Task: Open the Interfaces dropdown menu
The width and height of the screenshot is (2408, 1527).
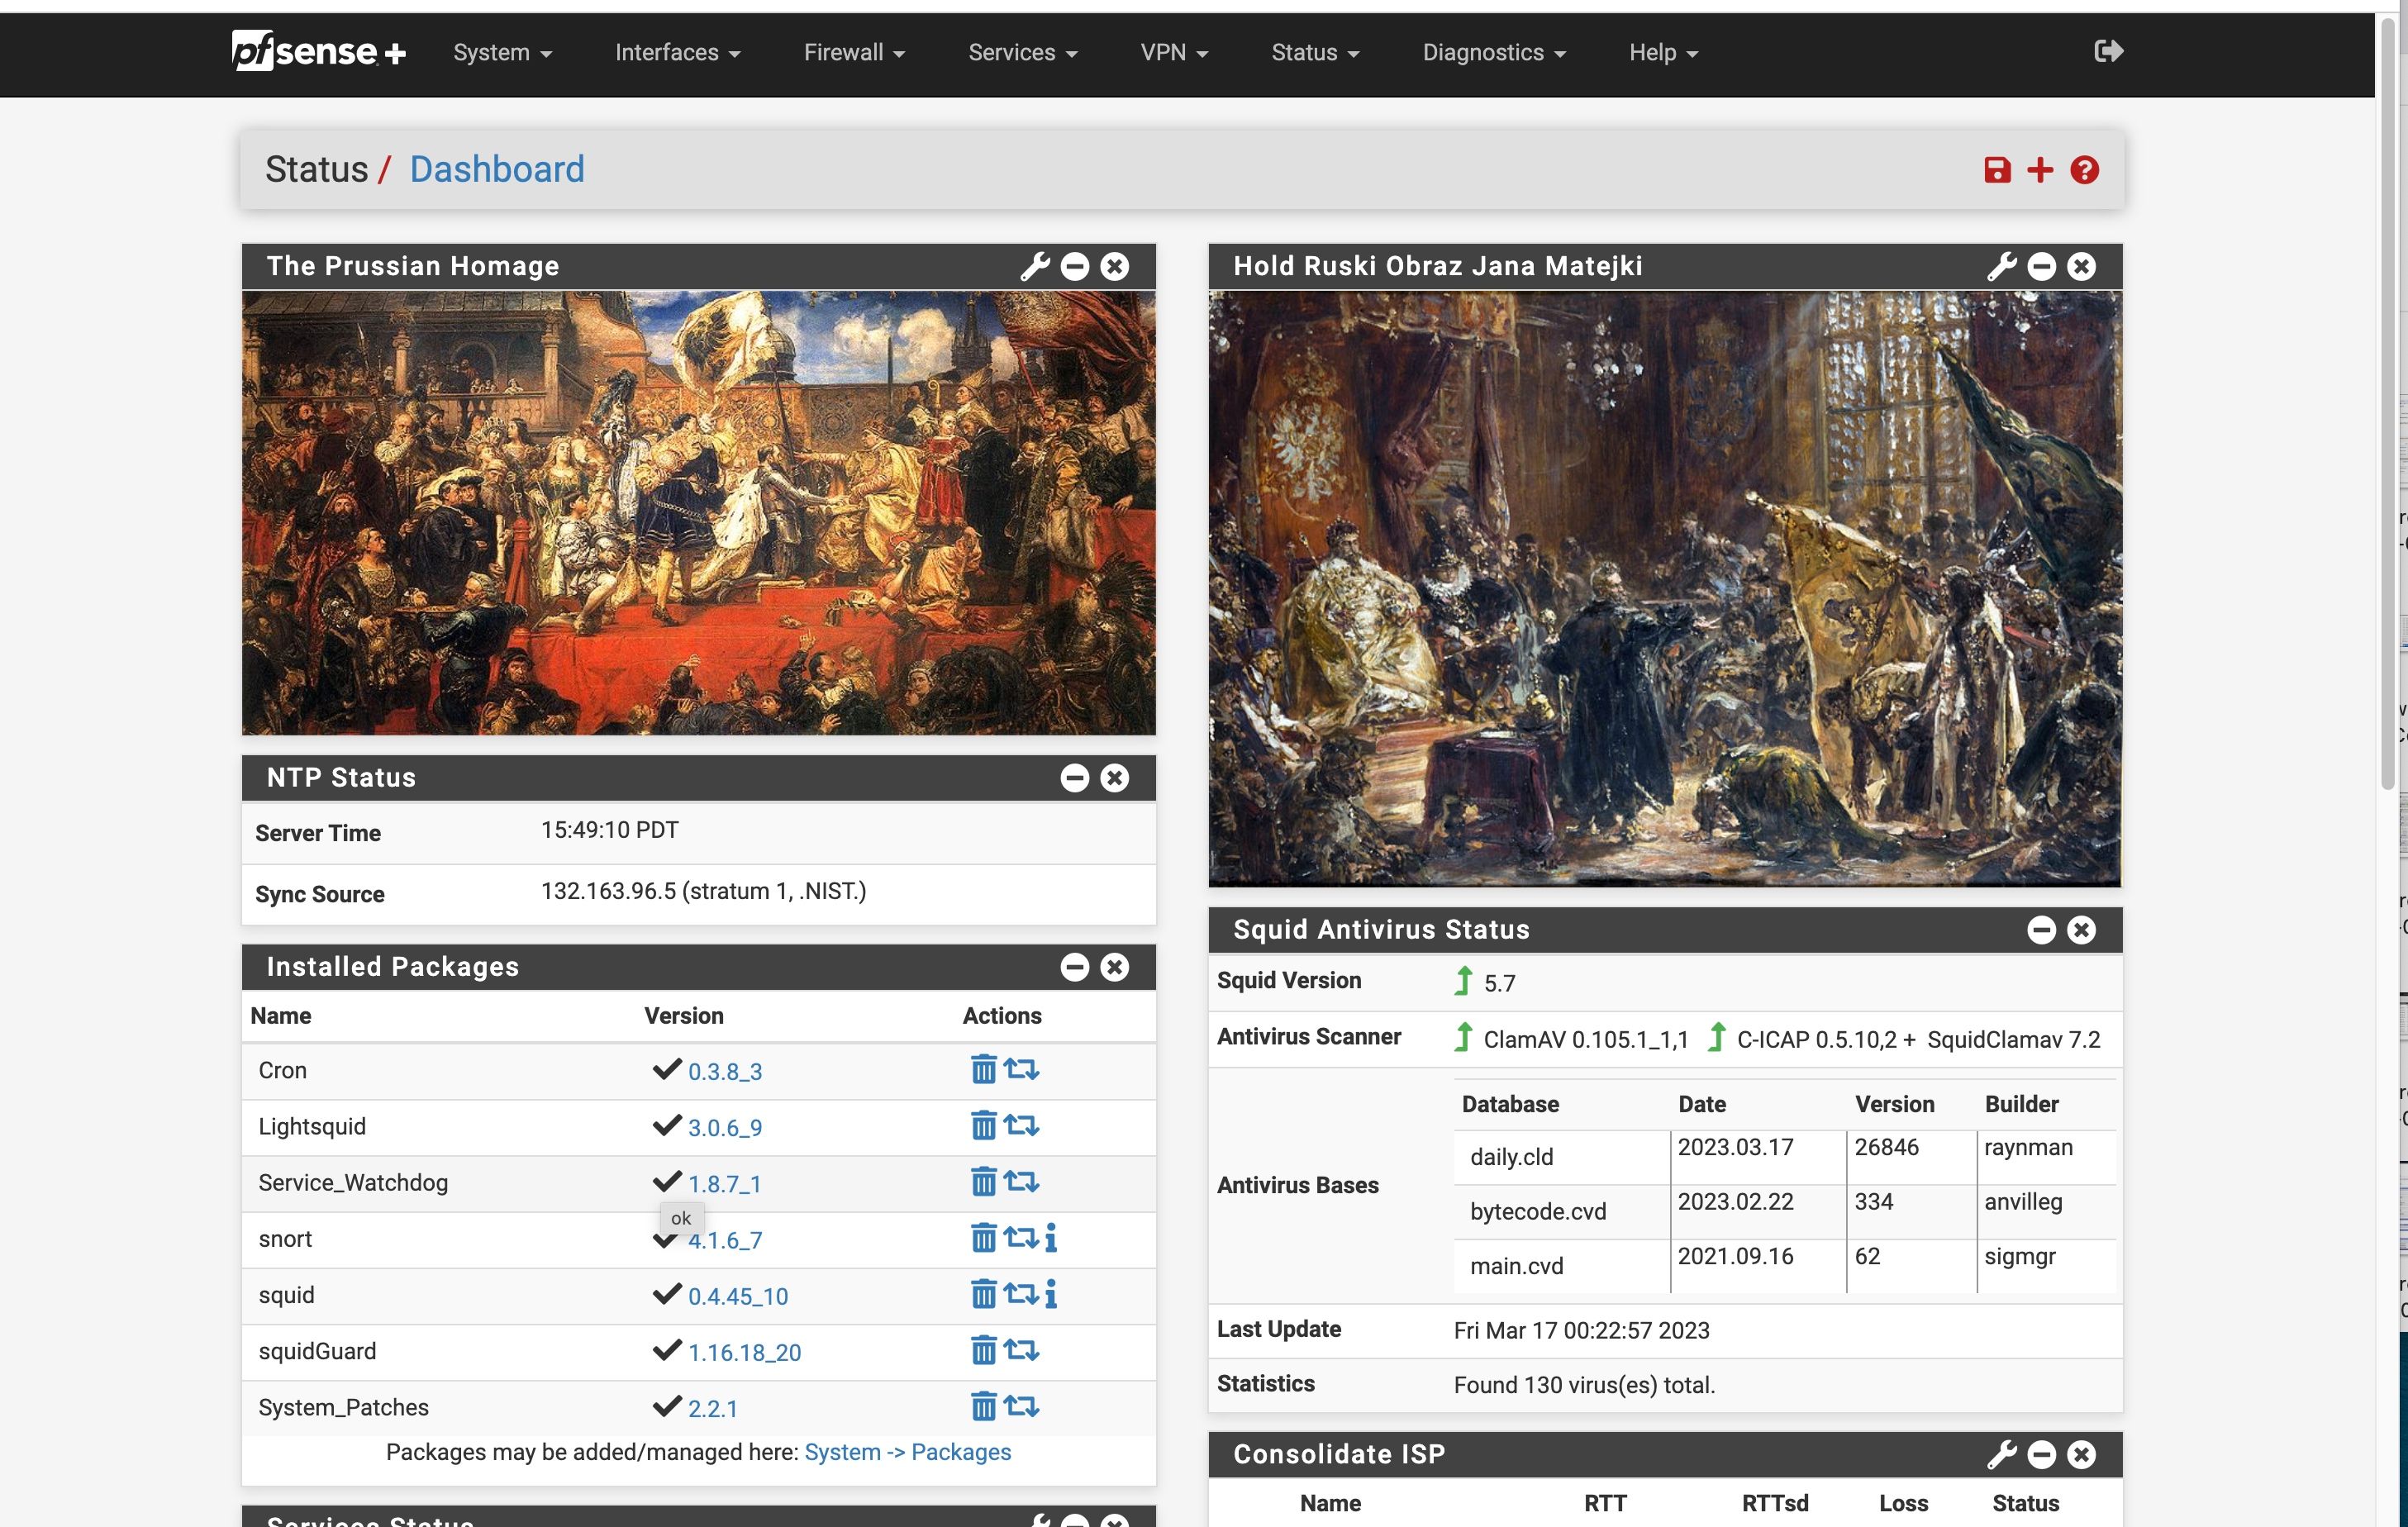Action: point(677,52)
